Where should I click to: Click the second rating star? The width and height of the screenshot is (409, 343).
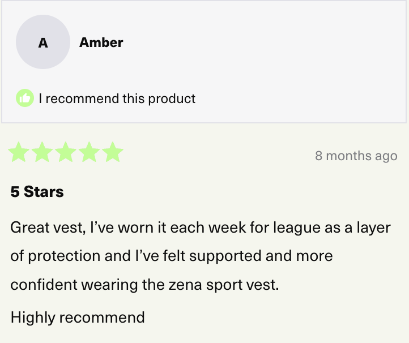[x=42, y=152]
